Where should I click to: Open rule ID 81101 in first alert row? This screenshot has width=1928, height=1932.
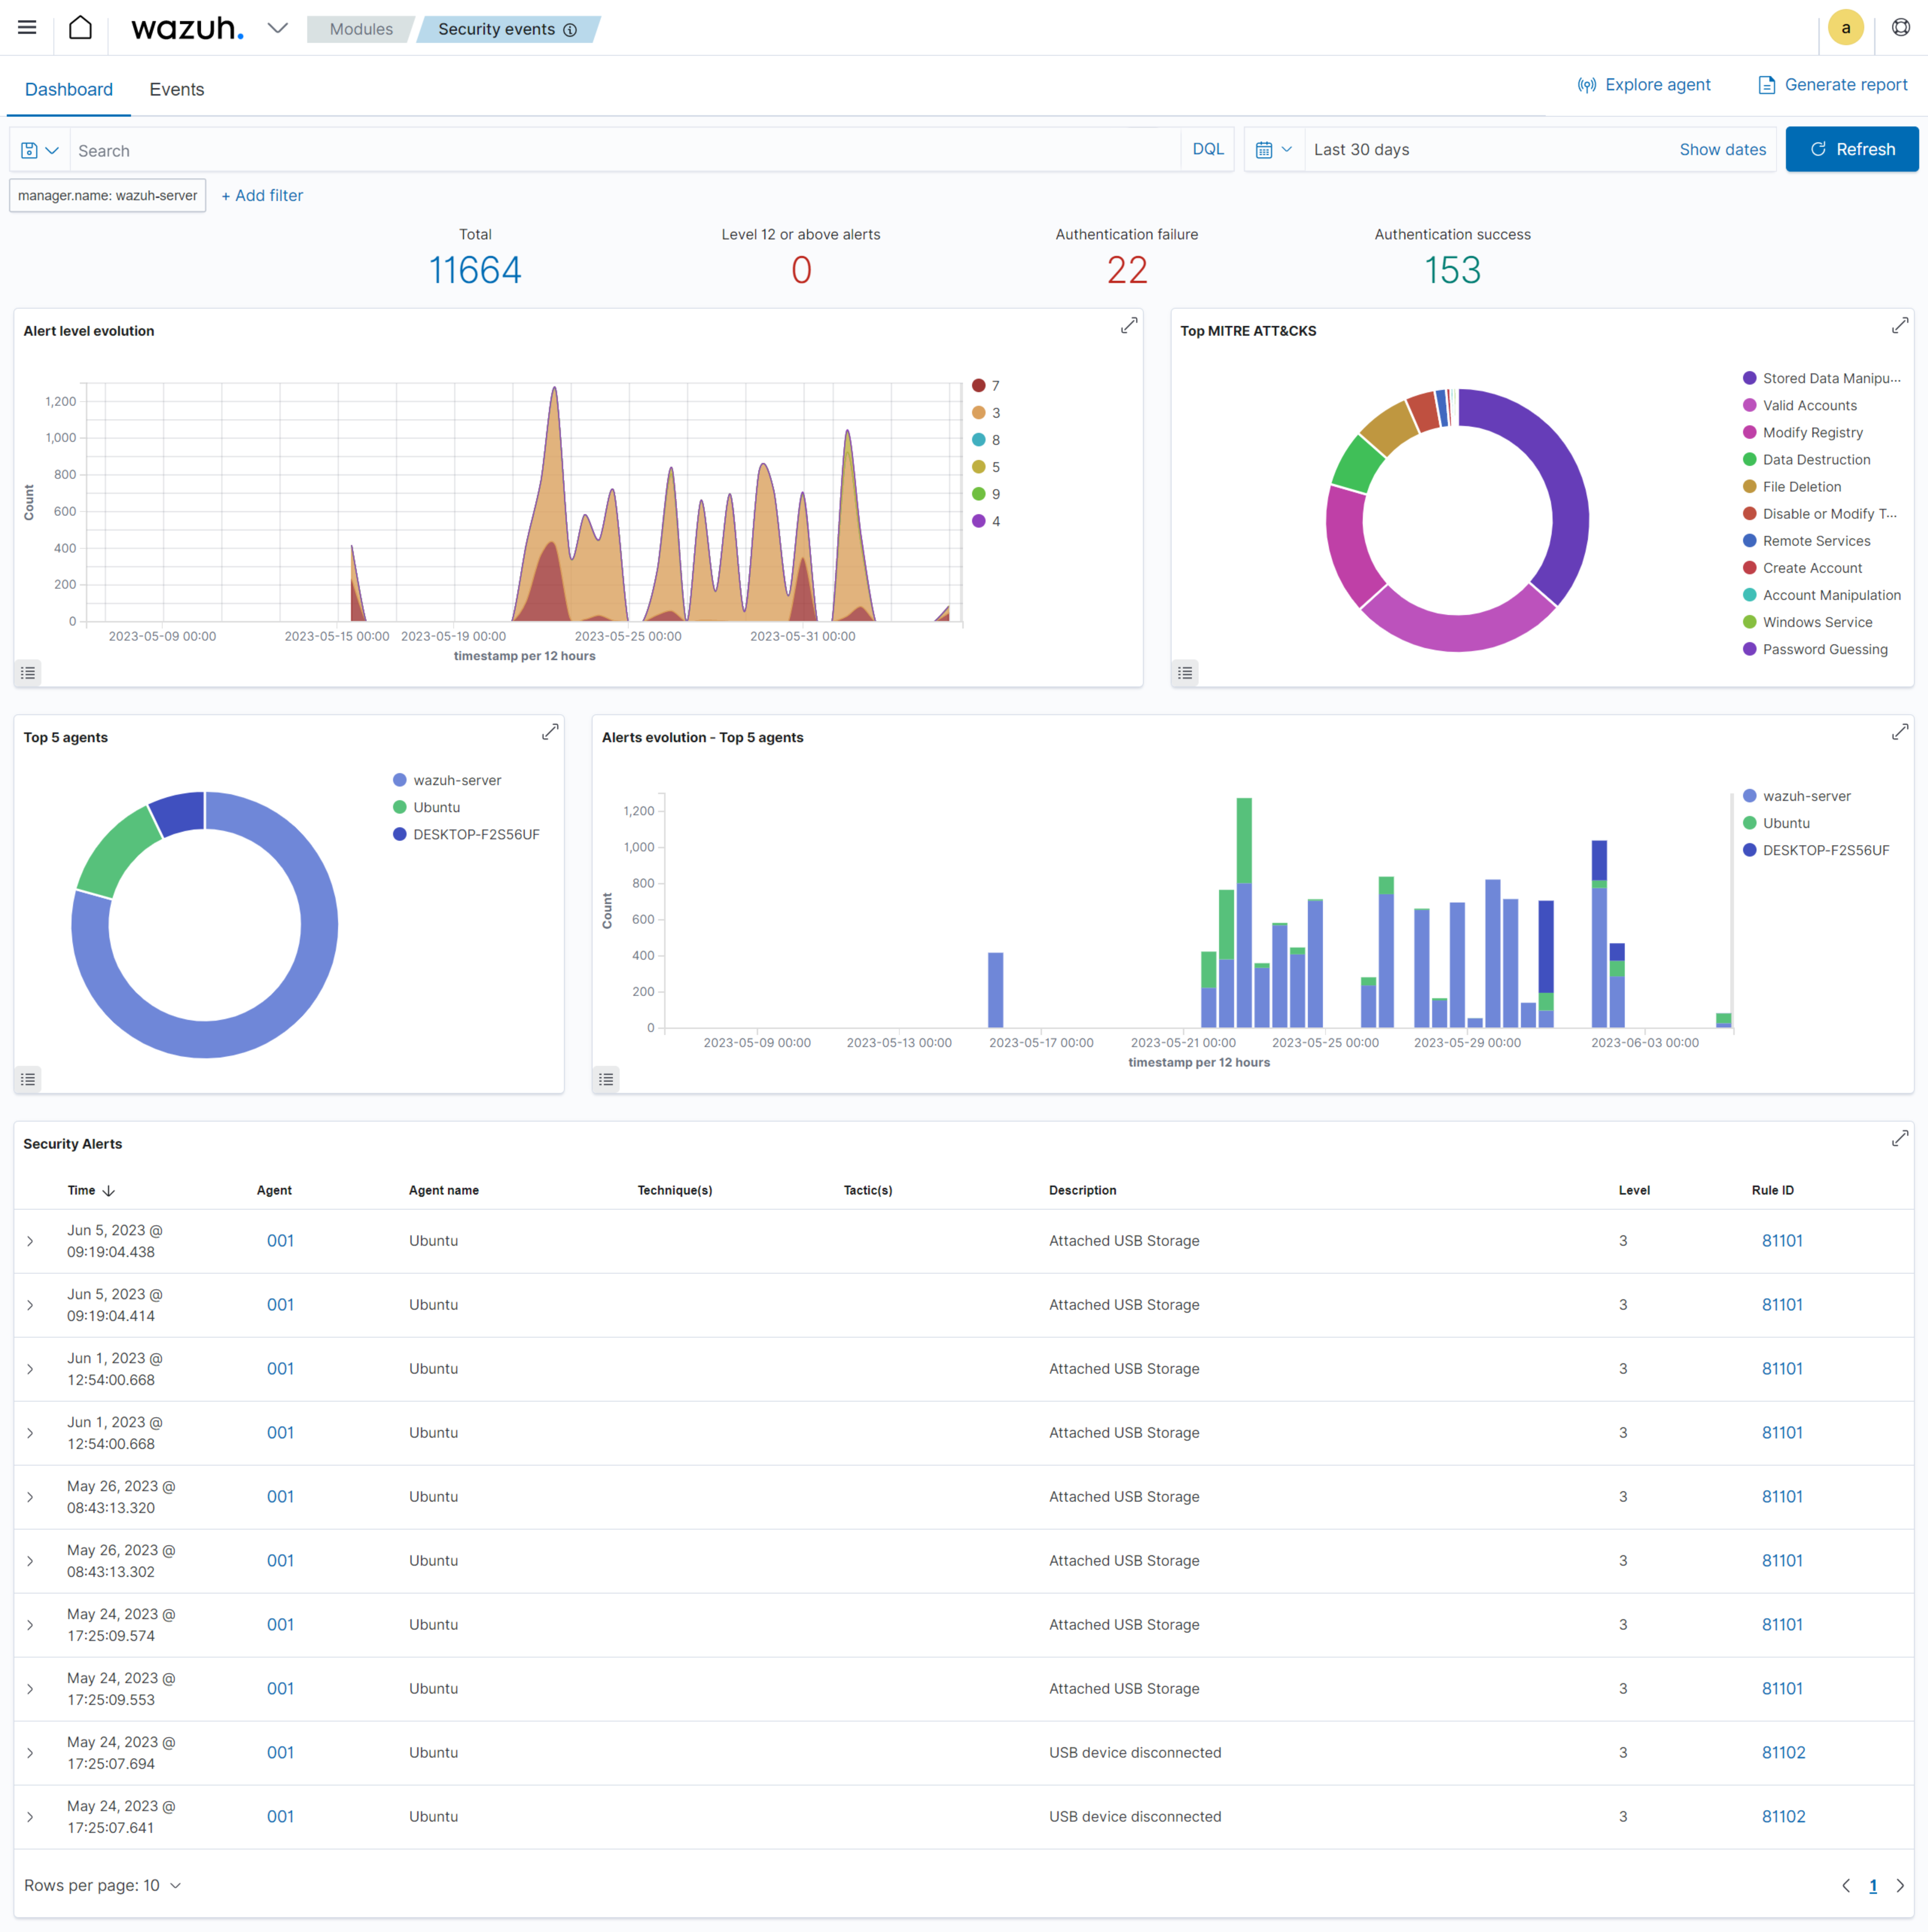(1782, 1241)
